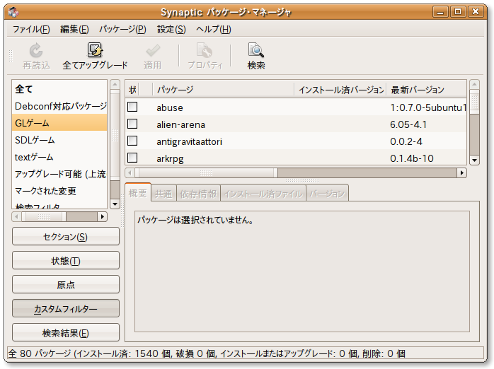Click package list scrollbar up arrow

point(474,84)
